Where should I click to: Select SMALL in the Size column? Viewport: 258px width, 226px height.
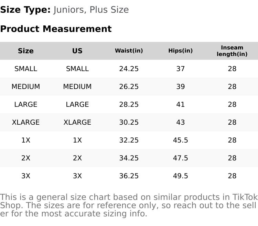coord(26,69)
